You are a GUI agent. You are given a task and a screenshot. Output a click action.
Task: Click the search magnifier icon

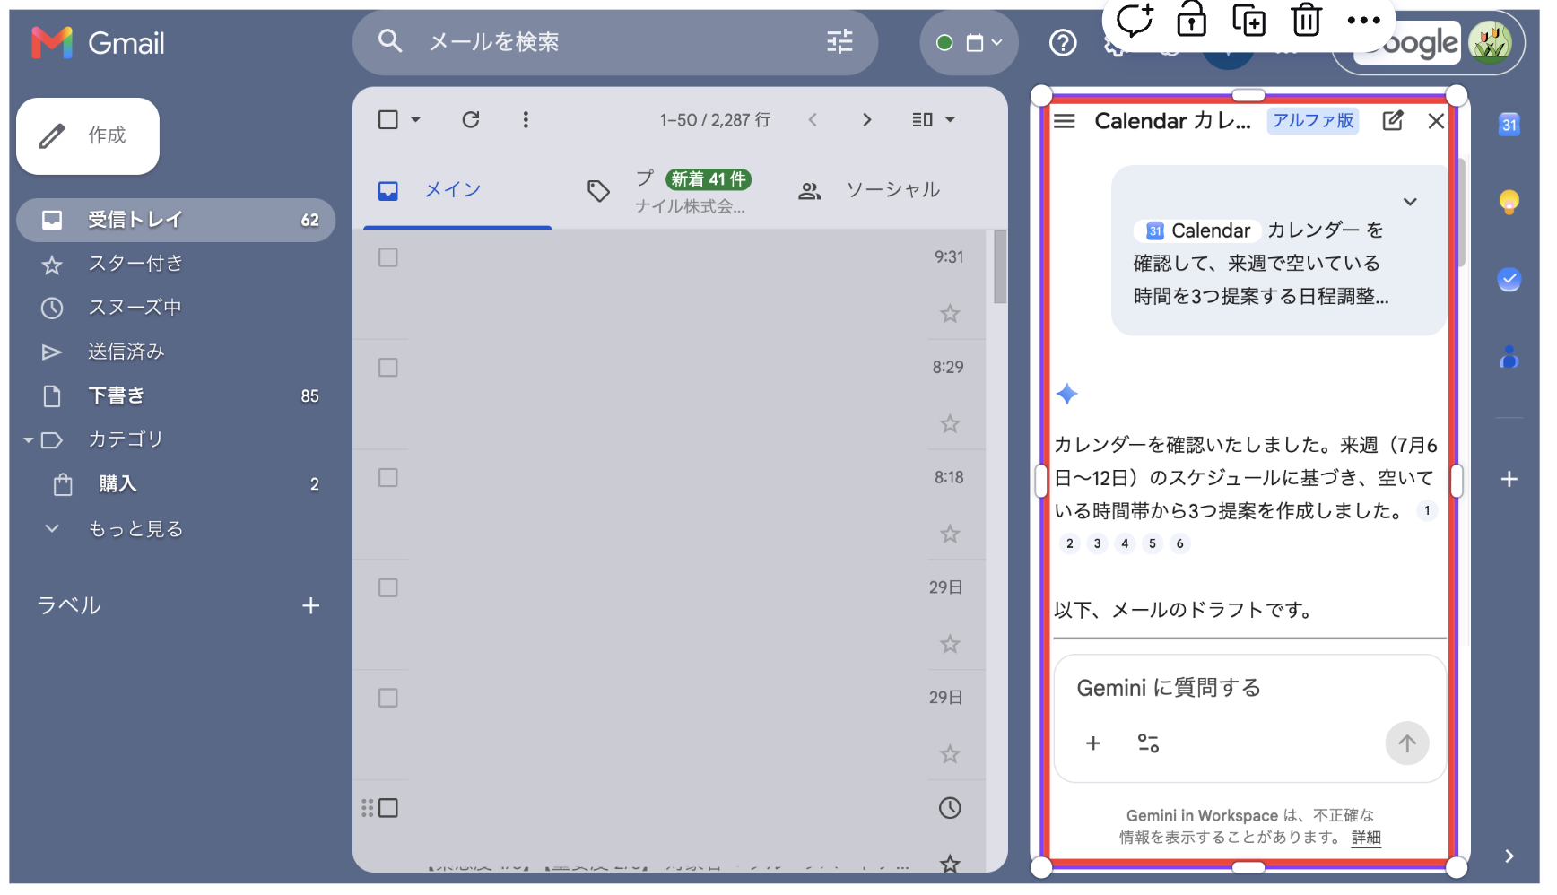[390, 41]
